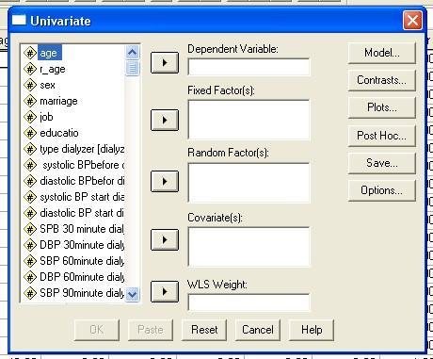
Task: Open the Post Hoc... dialog
Action: (x=382, y=136)
